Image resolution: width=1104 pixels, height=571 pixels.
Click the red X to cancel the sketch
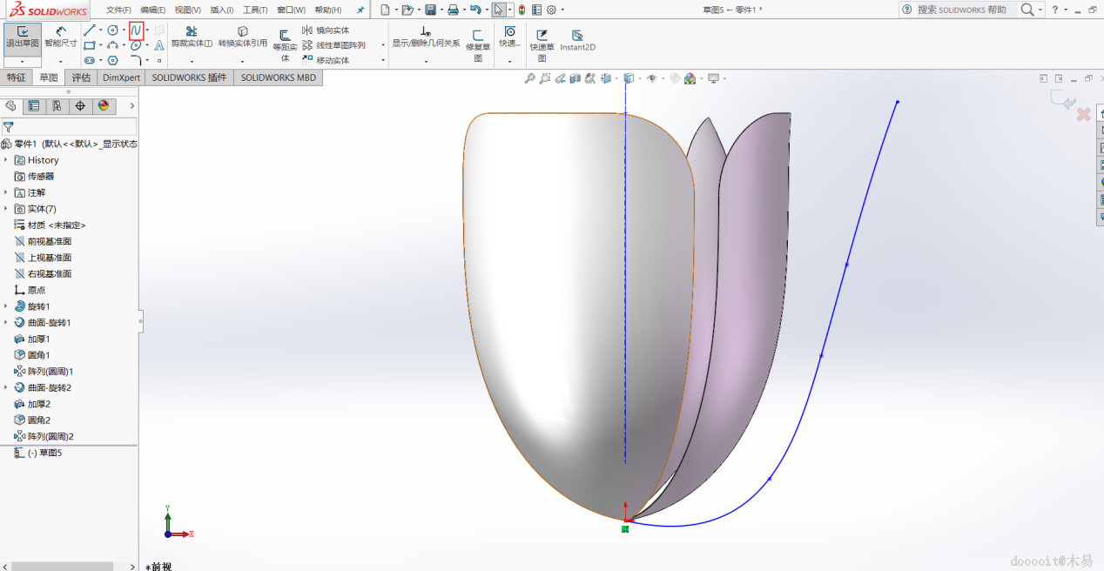point(1083,115)
